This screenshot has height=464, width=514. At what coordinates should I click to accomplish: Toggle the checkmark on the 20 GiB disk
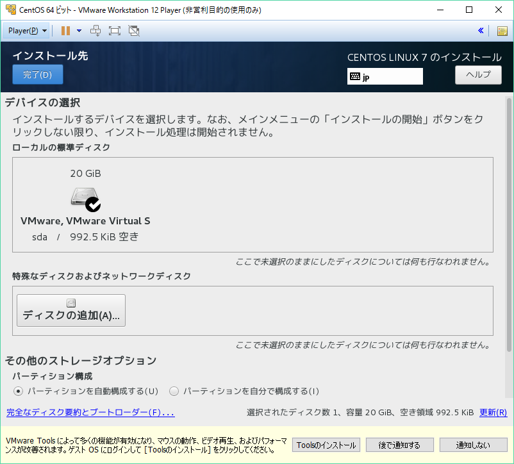tap(94, 204)
